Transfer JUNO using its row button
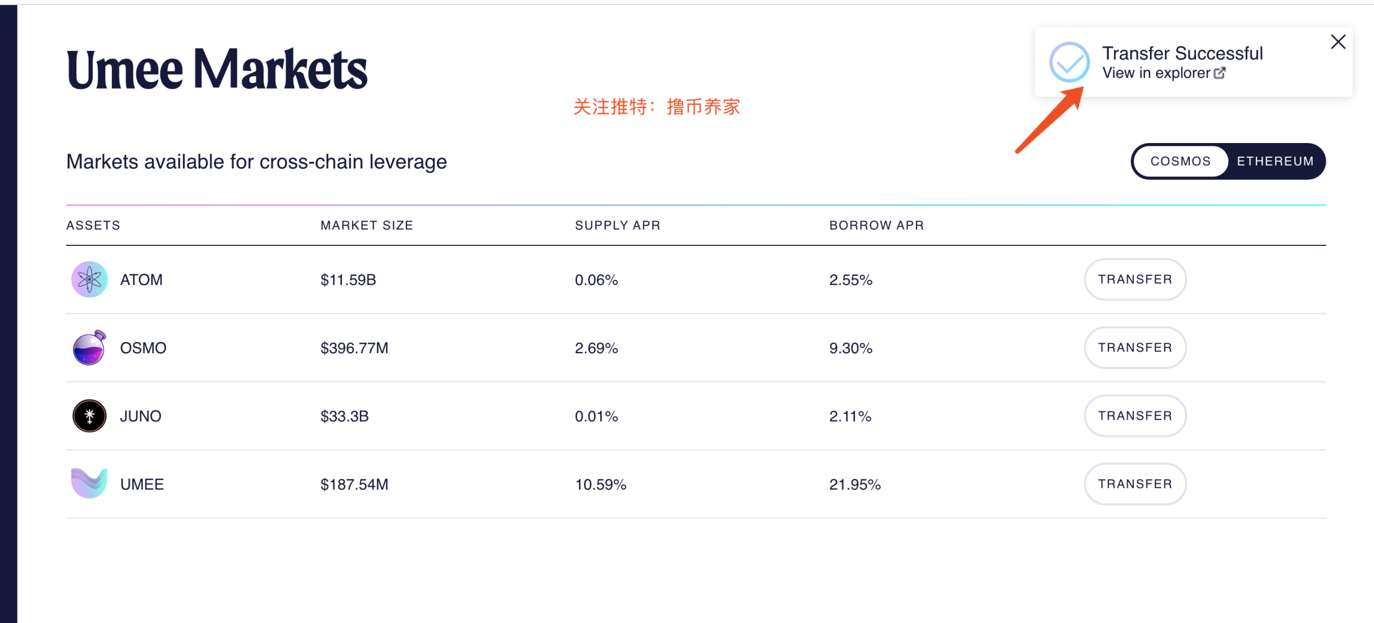 point(1135,416)
